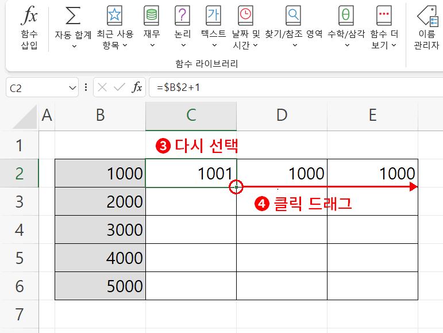Open the Financial (재무) functions icon
This screenshot has width=443, height=333.
pyautogui.click(x=152, y=16)
